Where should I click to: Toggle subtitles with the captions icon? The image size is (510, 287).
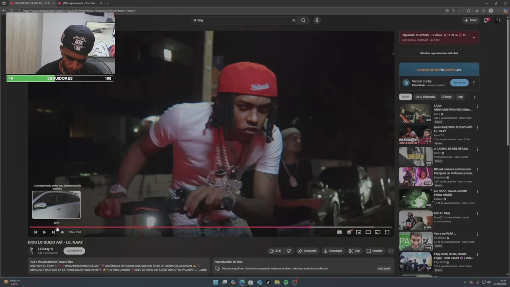[x=339, y=232]
